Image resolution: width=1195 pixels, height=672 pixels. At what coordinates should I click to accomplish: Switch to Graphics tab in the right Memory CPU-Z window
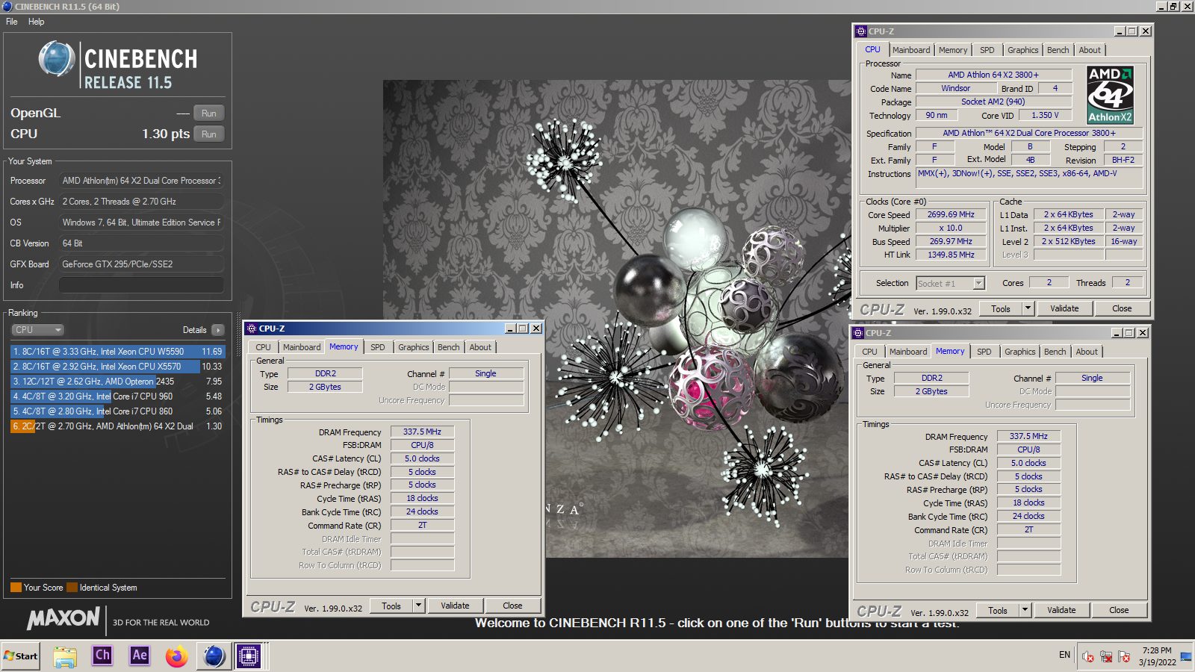(x=1019, y=352)
